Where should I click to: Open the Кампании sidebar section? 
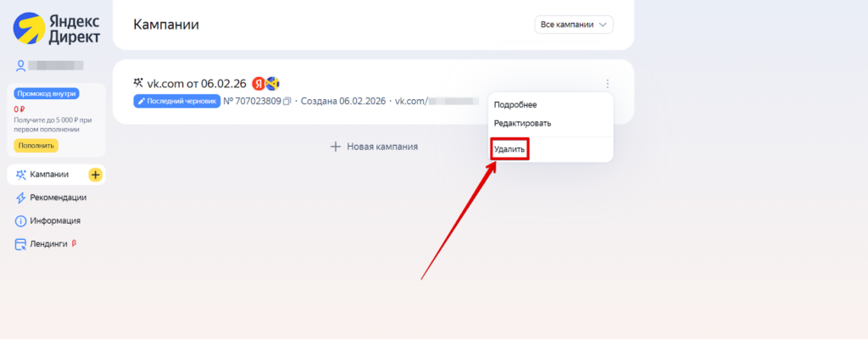[56, 175]
